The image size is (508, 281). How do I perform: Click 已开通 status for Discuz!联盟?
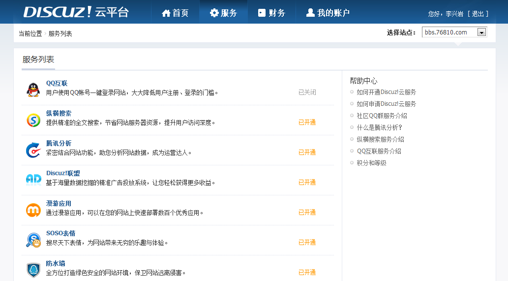tap(307, 183)
